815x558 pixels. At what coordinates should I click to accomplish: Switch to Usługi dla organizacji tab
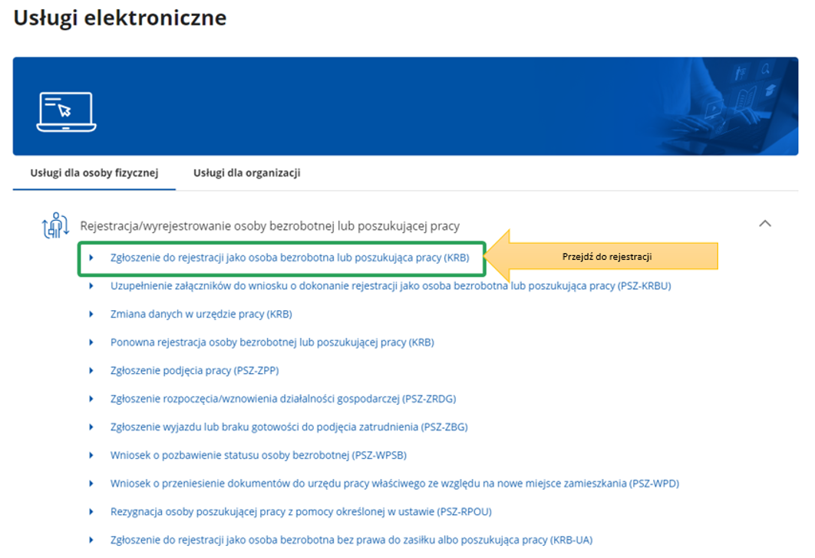pos(247,173)
